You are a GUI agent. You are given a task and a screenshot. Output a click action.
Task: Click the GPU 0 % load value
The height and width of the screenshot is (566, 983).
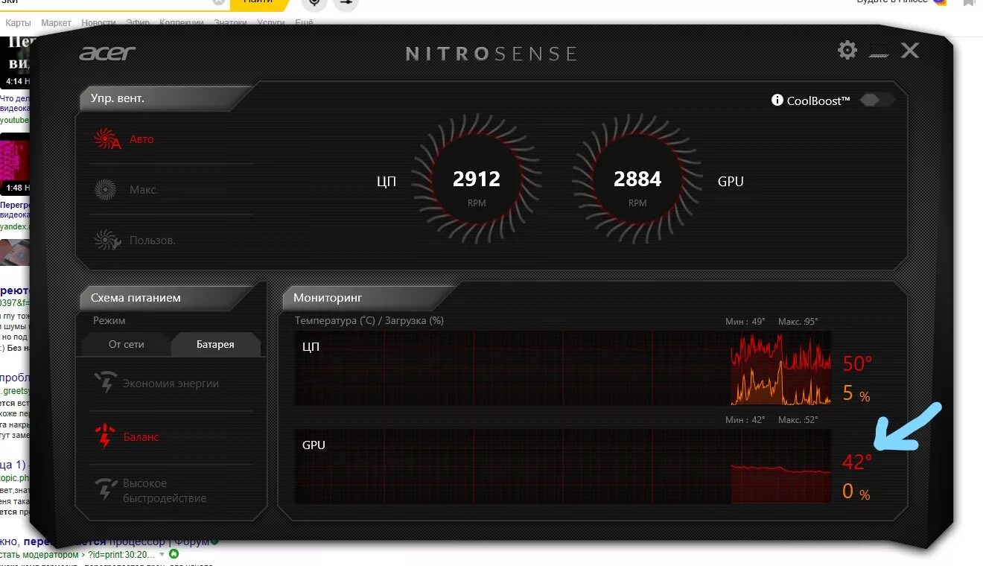pos(856,492)
